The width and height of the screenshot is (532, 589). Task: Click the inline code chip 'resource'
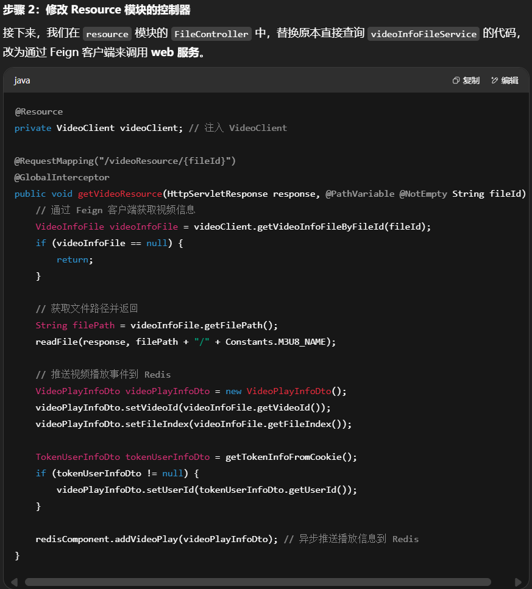(107, 34)
